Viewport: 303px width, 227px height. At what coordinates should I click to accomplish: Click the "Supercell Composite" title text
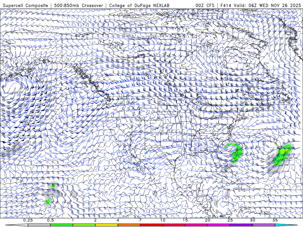[x=25, y=5]
